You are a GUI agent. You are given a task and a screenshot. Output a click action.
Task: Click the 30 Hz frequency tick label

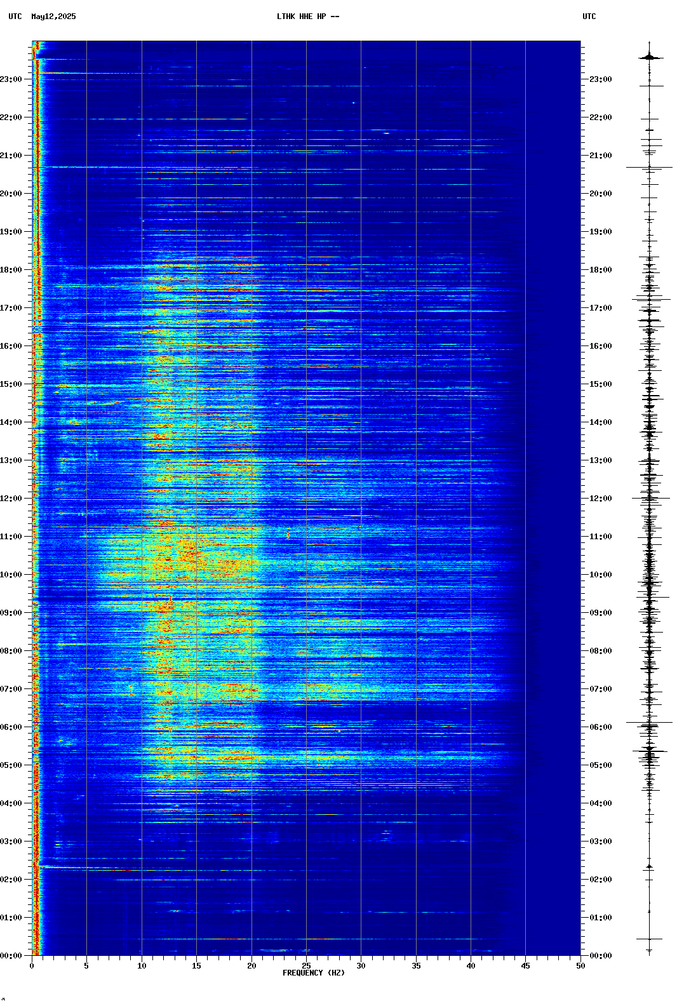(x=361, y=966)
